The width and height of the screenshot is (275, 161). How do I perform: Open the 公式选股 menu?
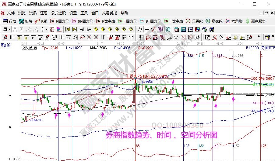coord(58,13)
